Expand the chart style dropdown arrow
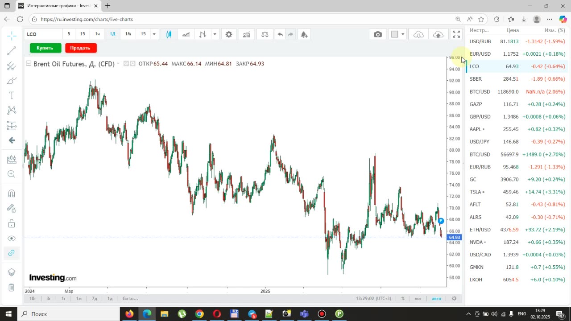571x321 pixels. point(215,34)
